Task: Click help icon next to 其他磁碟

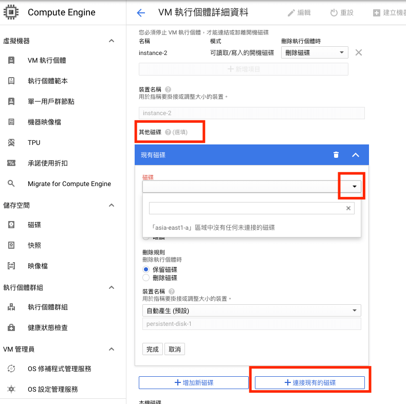Action: point(168,132)
